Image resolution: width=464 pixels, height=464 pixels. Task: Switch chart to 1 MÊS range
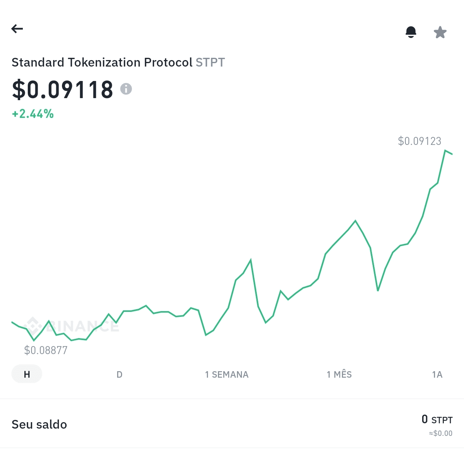pos(339,375)
